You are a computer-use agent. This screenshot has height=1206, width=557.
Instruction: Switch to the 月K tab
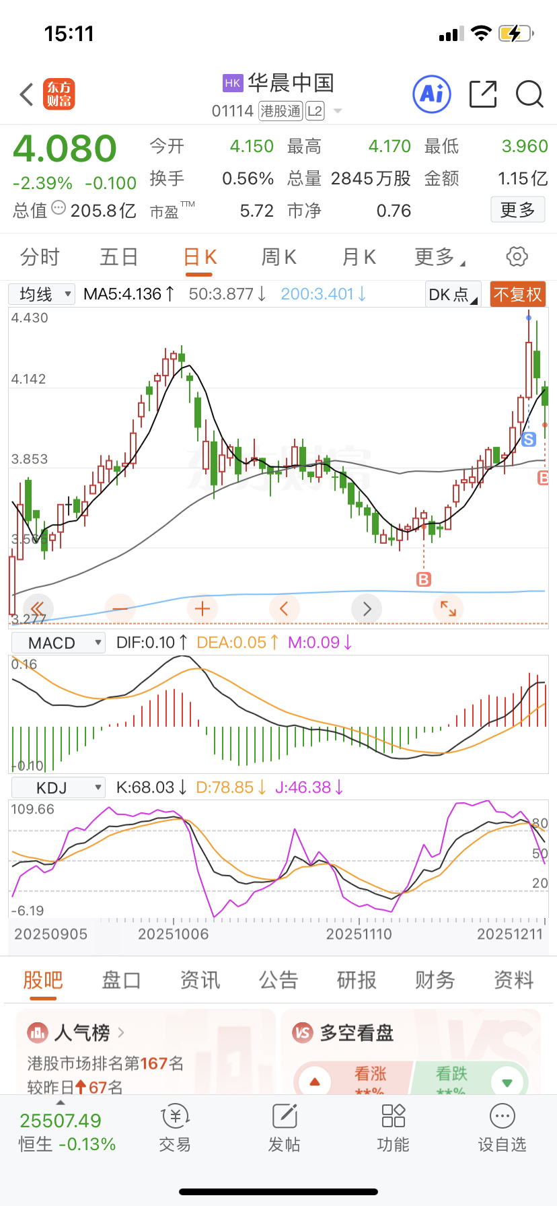point(359,257)
